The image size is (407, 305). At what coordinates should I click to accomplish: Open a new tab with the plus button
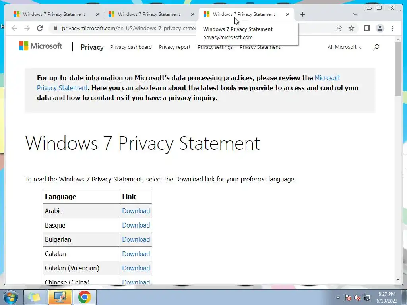pyautogui.click(x=302, y=14)
